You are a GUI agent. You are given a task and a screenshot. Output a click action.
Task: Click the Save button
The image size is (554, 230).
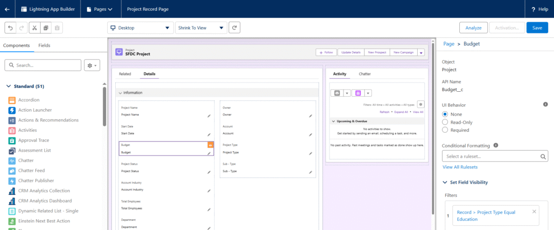tap(537, 28)
